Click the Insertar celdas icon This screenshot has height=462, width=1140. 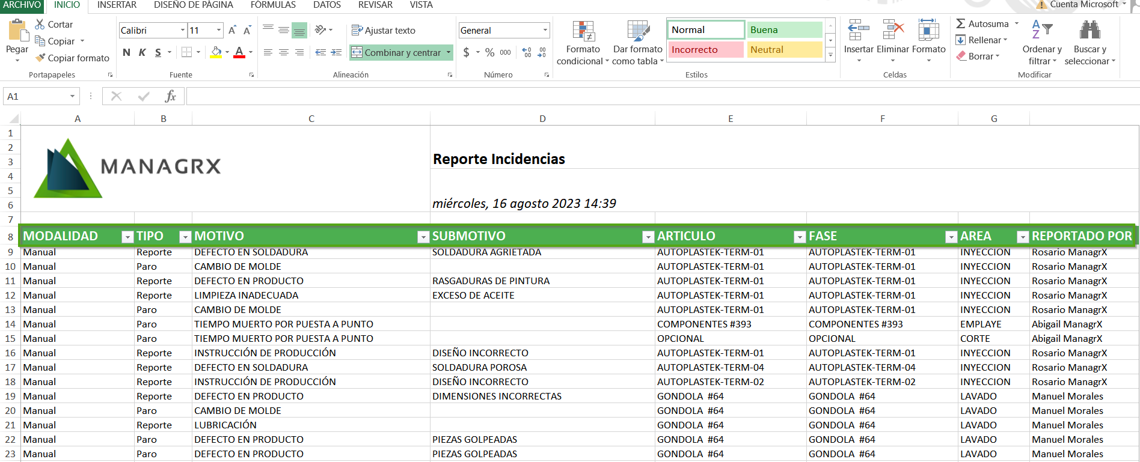858,31
